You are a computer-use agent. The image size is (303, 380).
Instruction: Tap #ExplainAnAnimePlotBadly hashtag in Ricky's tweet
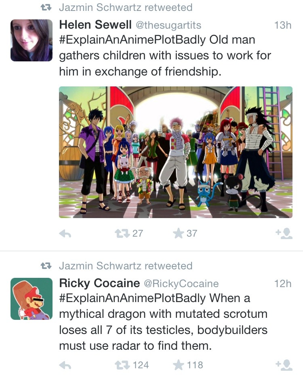pos(133,298)
